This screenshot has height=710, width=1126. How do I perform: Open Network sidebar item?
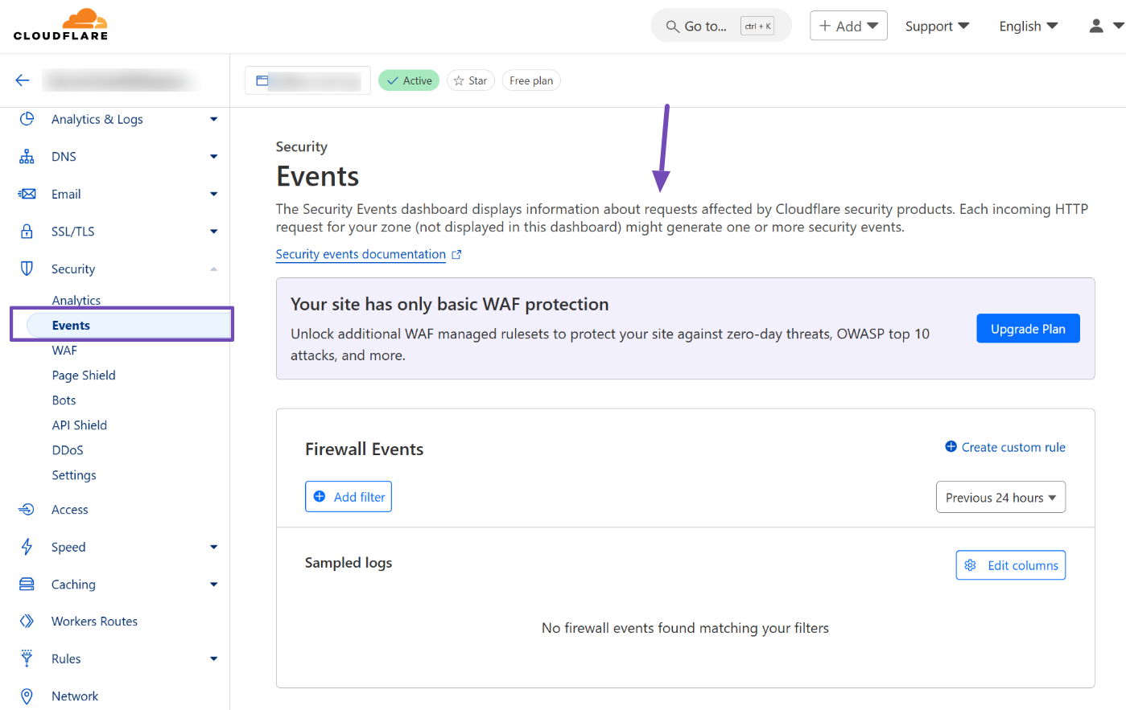click(75, 696)
